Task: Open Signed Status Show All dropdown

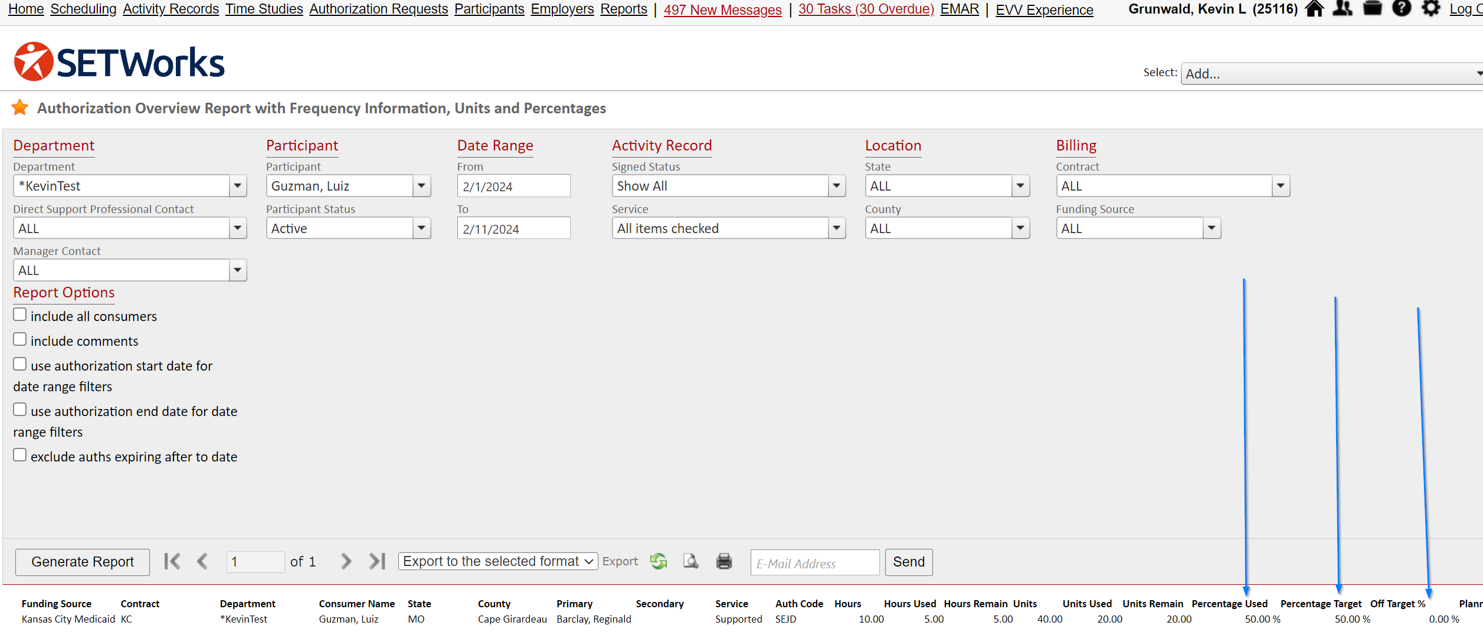Action: tap(729, 186)
